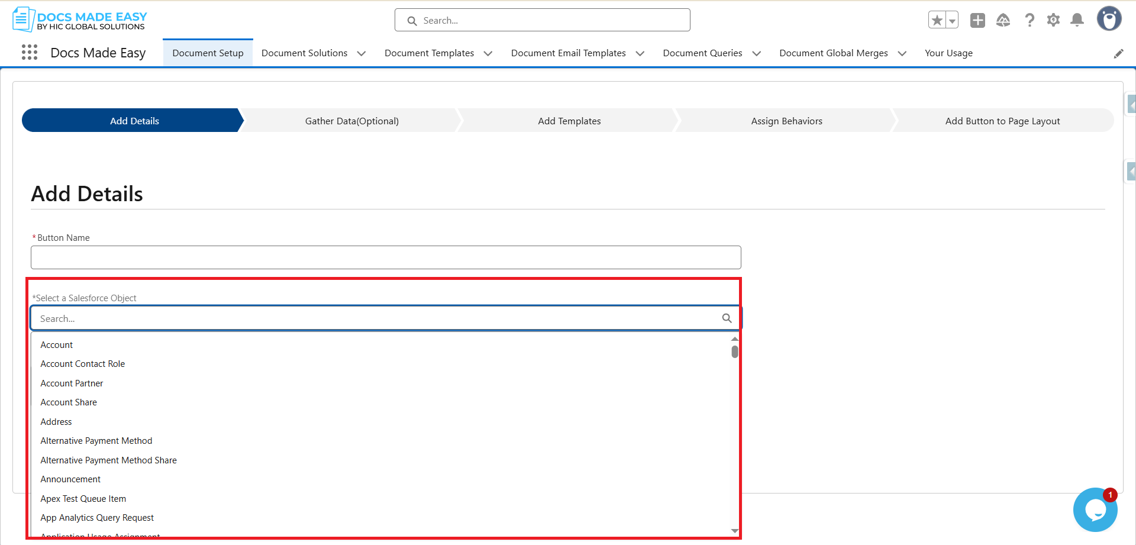This screenshot has height=545, width=1136.
Task: Choose Announcement from the object list
Action: (x=70, y=479)
